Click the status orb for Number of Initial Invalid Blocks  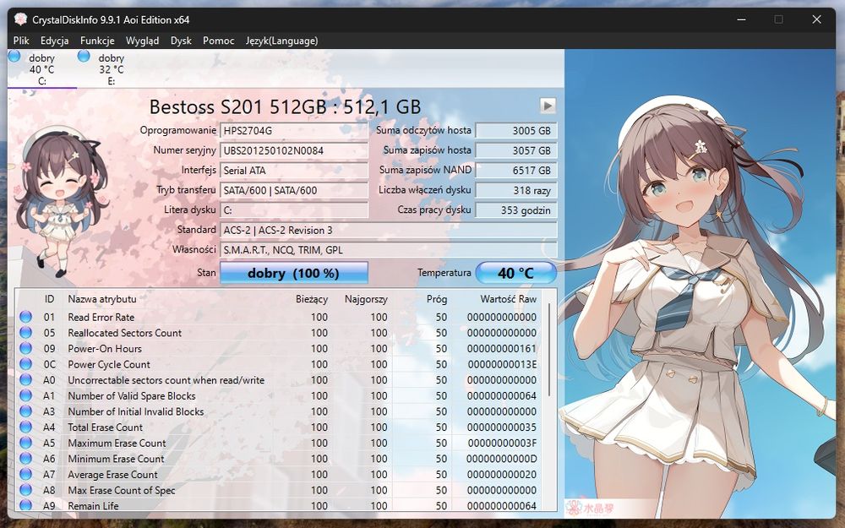tap(25, 411)
